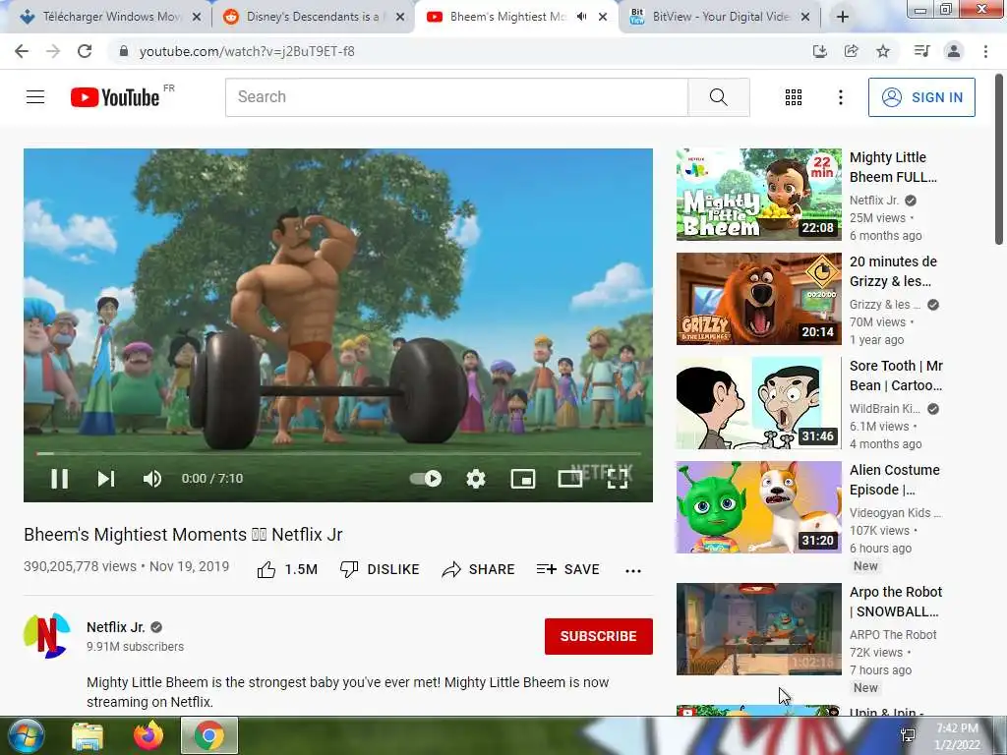This screenshot has width=1007, height=755.
Task: Toggle the autoplay switch in player
Action: tap(427, 479)
